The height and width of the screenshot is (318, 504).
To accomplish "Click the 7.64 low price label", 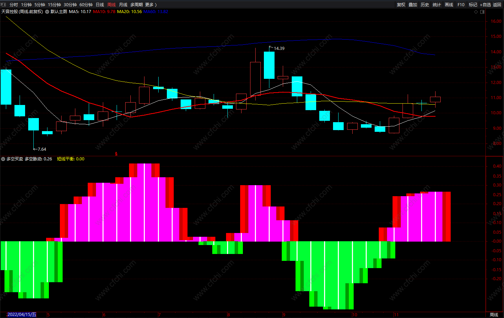I will pyautogui.click(x=42, y=149).
